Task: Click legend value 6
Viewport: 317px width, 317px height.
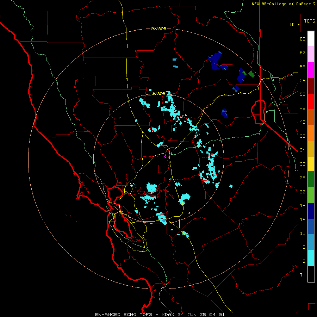Action: (x=304, y=247)
